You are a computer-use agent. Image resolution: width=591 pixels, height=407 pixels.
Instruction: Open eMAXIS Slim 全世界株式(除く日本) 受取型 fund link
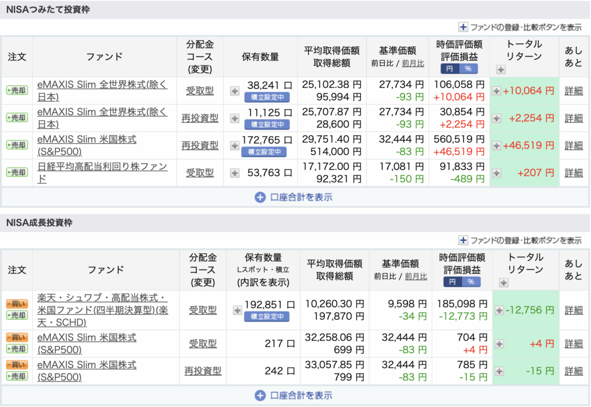[x=102, y=91]
